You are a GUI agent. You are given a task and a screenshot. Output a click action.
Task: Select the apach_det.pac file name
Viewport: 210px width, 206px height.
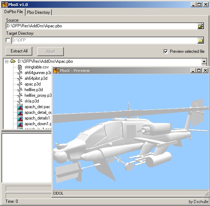pos(37,107)
